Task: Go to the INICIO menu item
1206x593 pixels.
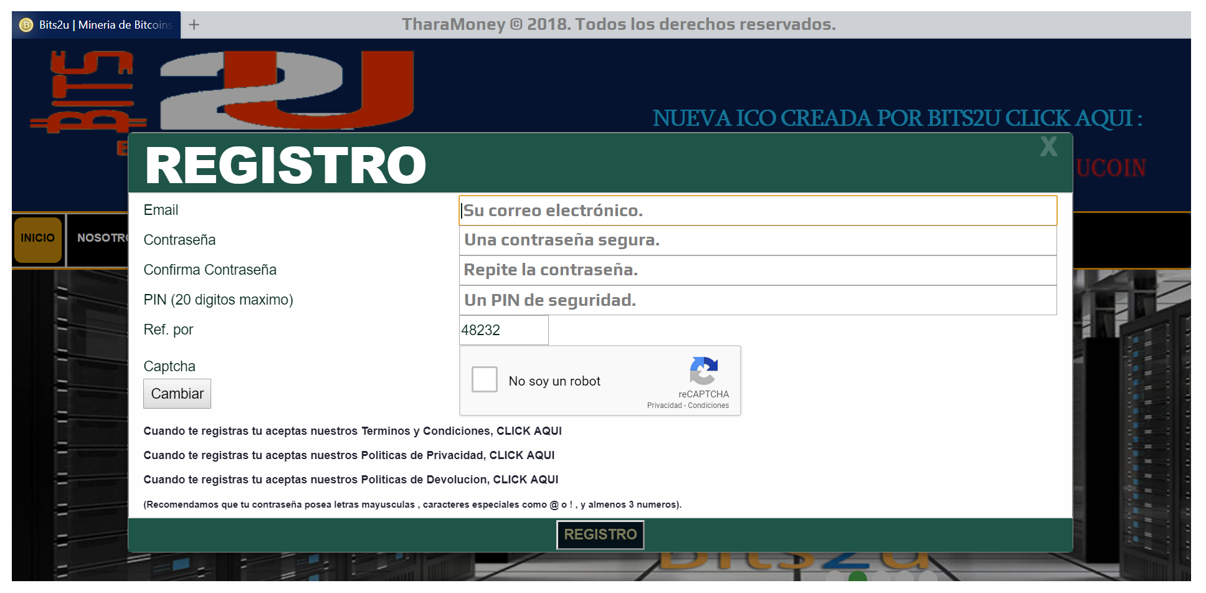Action: click(38, 239)
